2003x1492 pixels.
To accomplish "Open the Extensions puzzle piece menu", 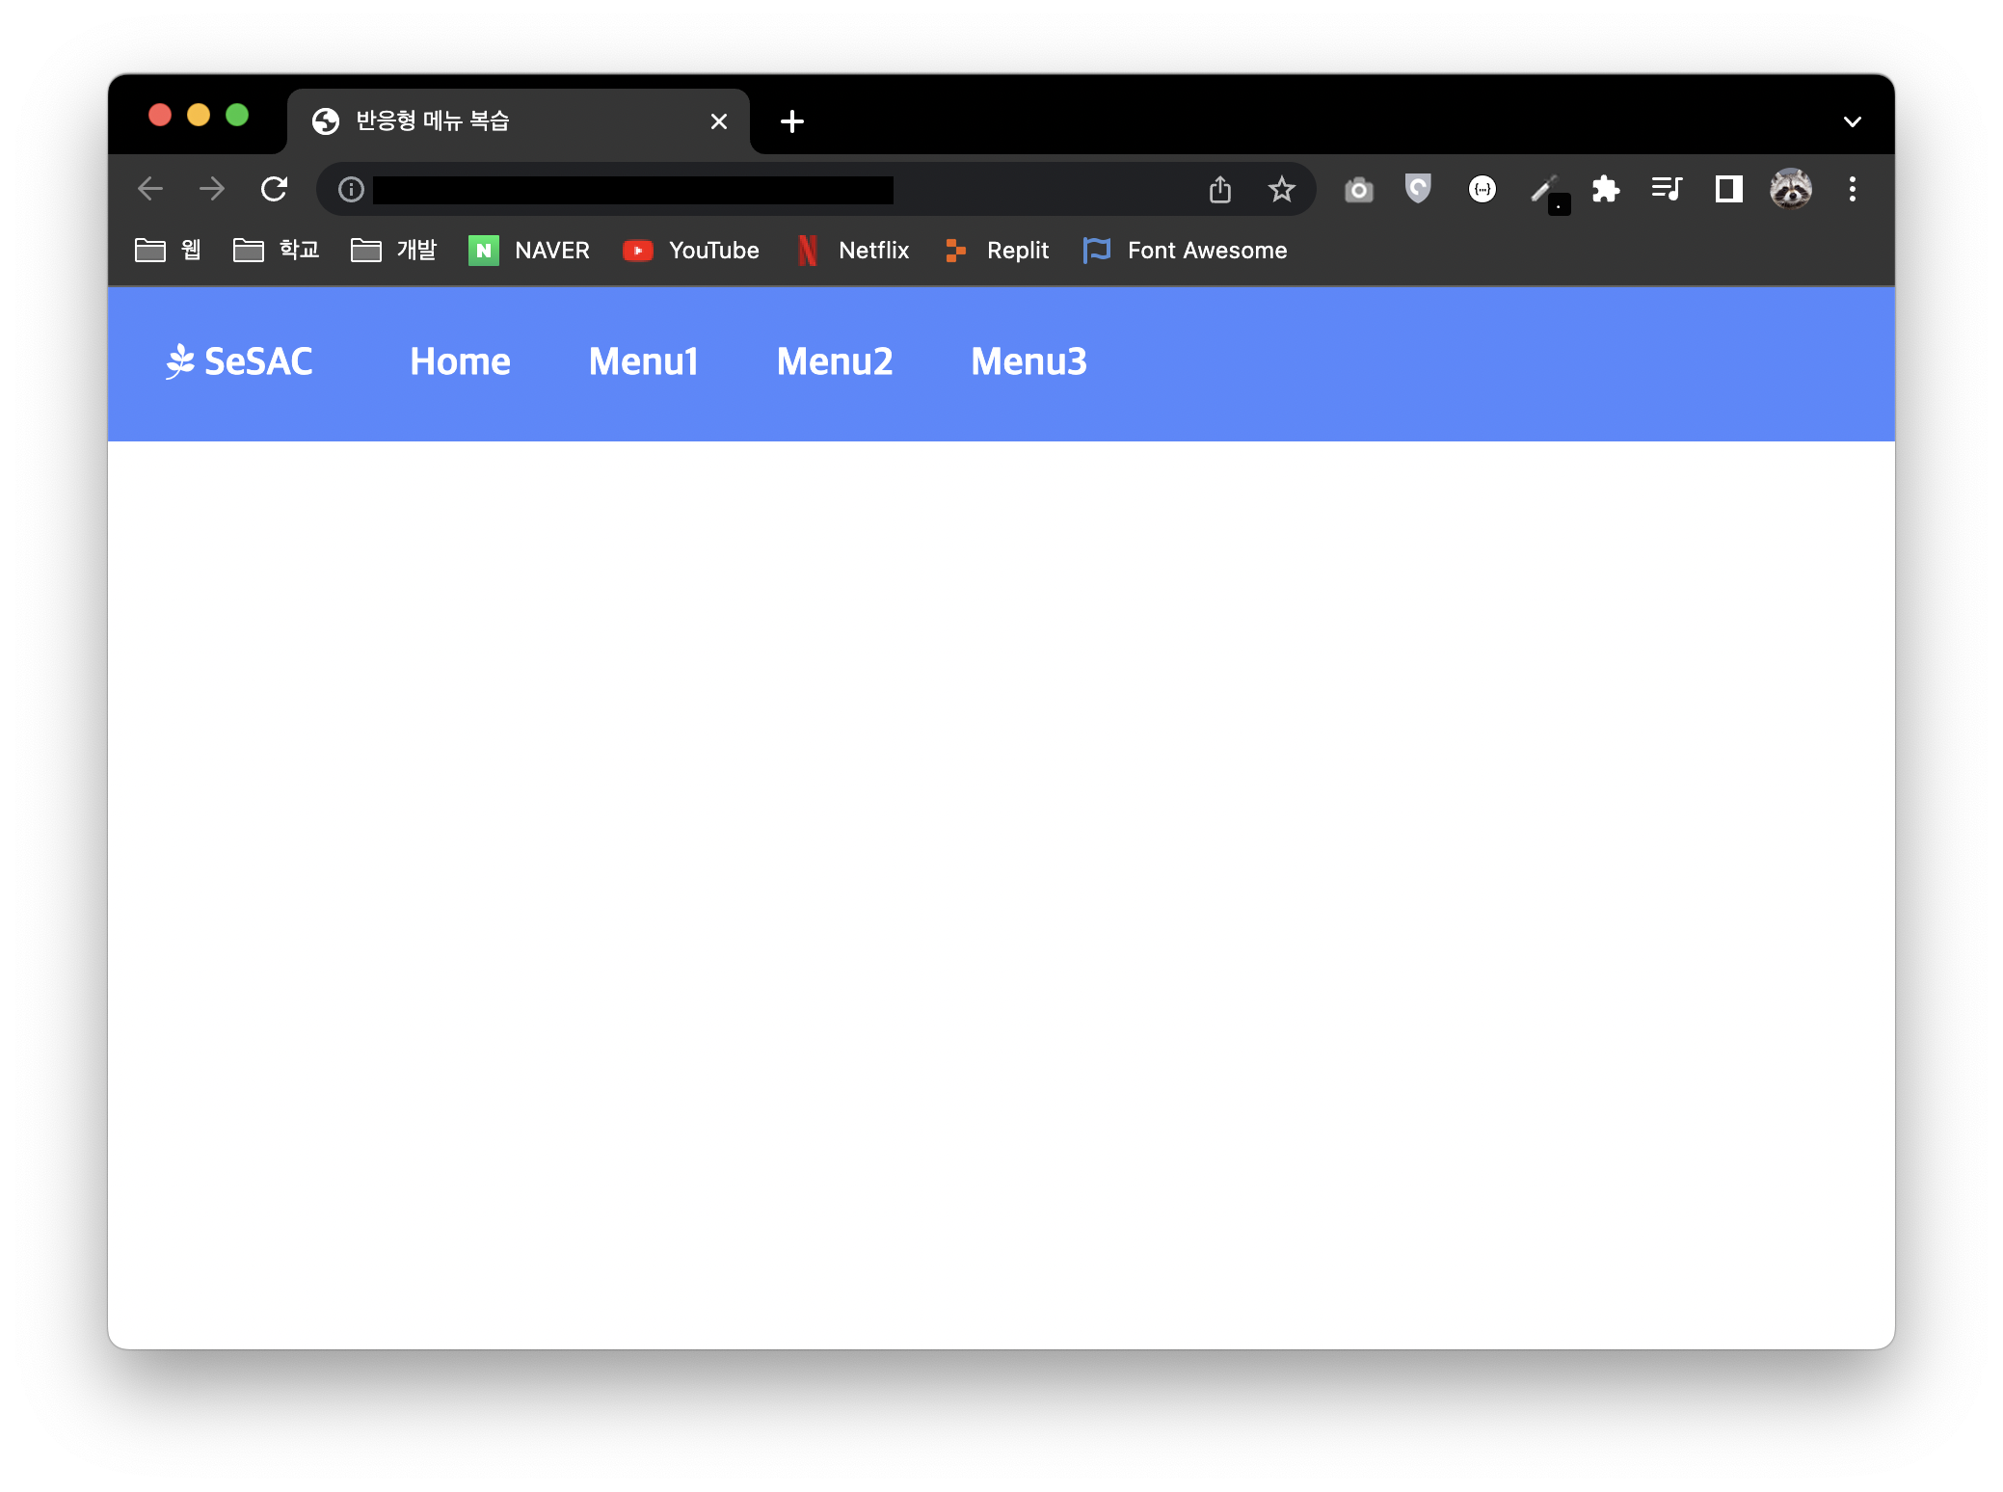I will pos(1606,189).
